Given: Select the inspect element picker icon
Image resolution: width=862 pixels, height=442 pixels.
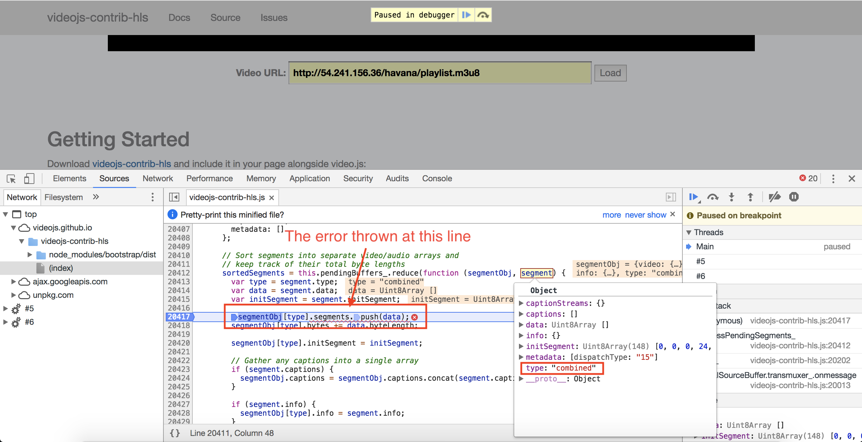Looking at the screenshot, I should point(11,179).
